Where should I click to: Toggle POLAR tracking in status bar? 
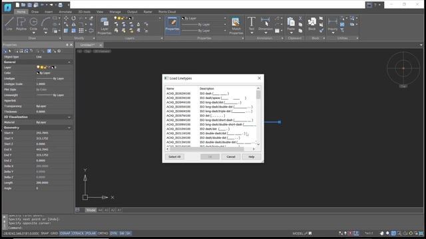click(x=91, y=233)
